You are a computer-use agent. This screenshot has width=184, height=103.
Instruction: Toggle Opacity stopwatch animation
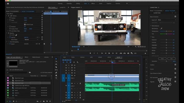[x=10, y=37]
